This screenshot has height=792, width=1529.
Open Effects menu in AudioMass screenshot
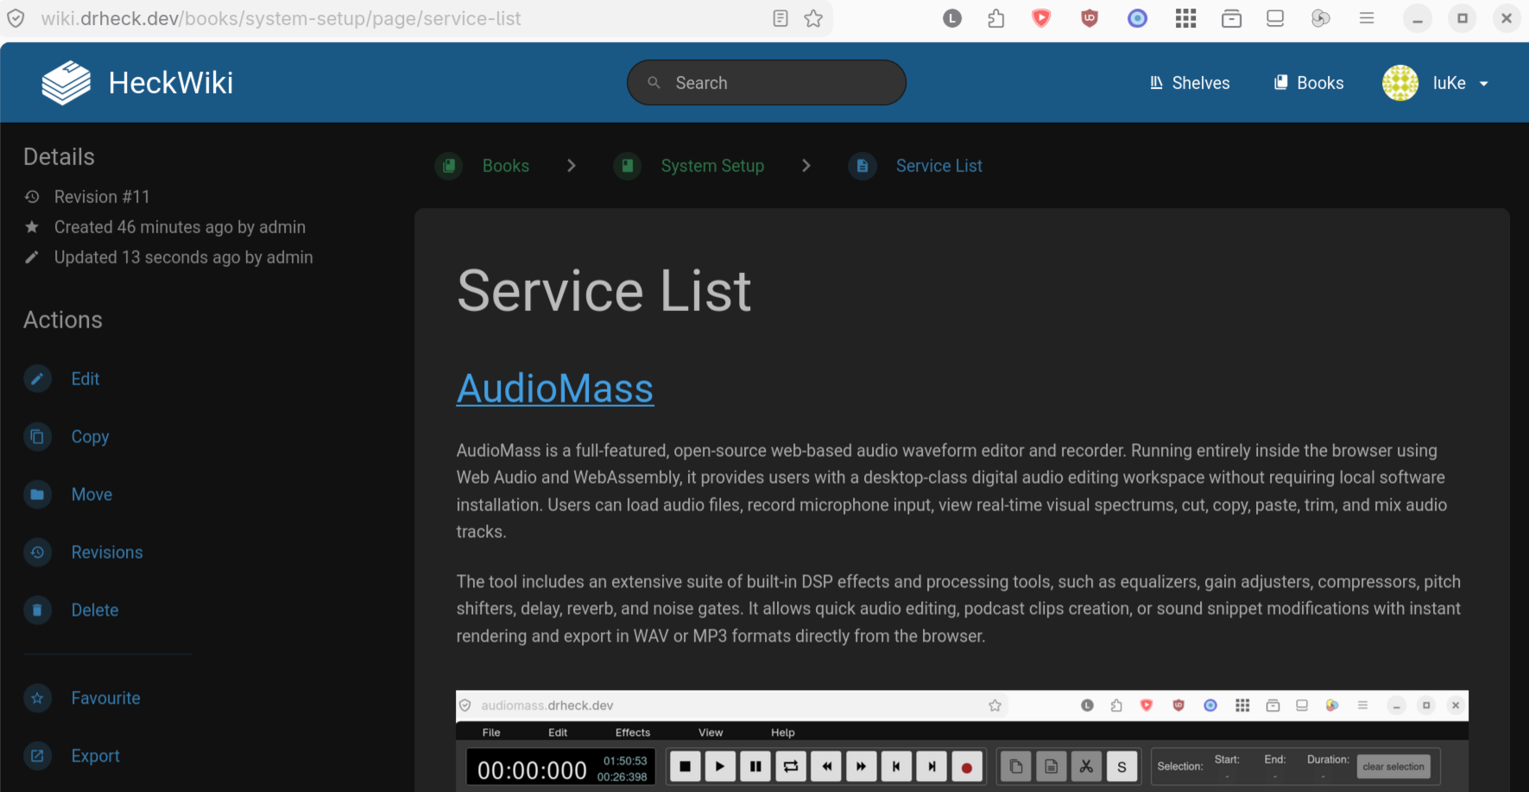(633, 732)
